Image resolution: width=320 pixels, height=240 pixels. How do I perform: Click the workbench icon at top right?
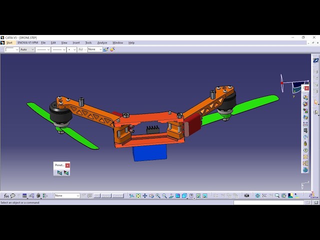[315, 60]
